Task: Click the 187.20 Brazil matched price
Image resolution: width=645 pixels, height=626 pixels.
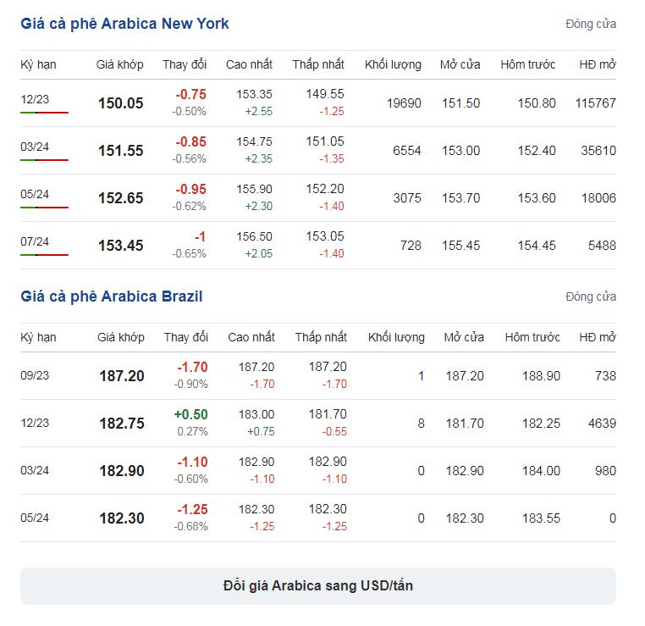Action: coord(122,376)
